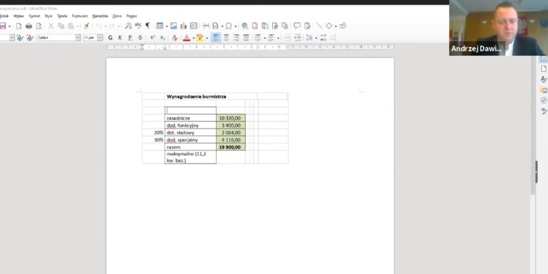Apply the red font color swatch

(x=186, y=38)
